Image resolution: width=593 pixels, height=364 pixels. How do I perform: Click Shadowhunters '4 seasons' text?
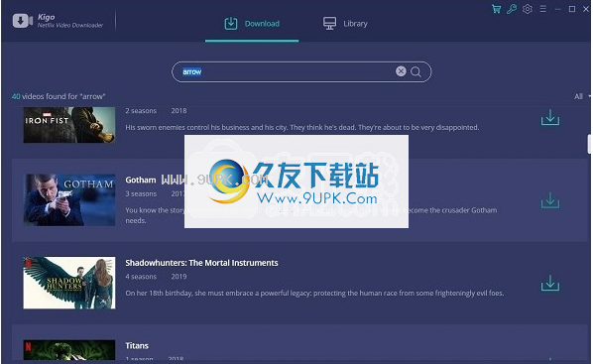pyautogui.click(x=141, y=277)
